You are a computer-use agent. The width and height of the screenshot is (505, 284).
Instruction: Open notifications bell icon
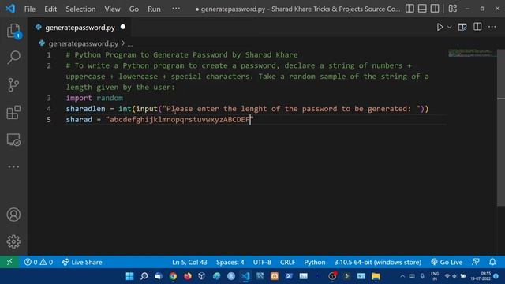[x=492, y=262]
